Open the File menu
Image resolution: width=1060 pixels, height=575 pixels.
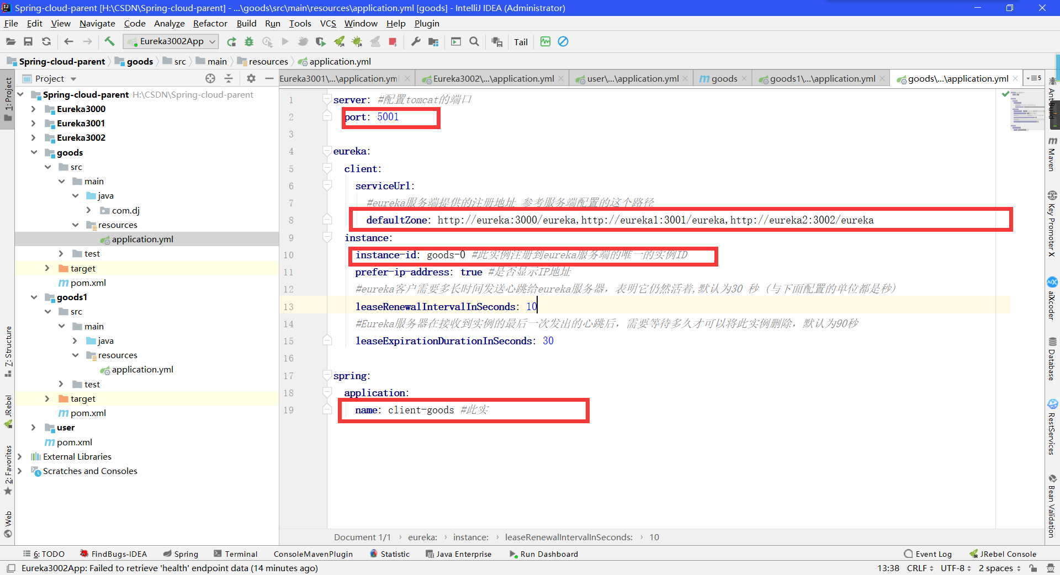pyautogui.click(x=11, y=23)
